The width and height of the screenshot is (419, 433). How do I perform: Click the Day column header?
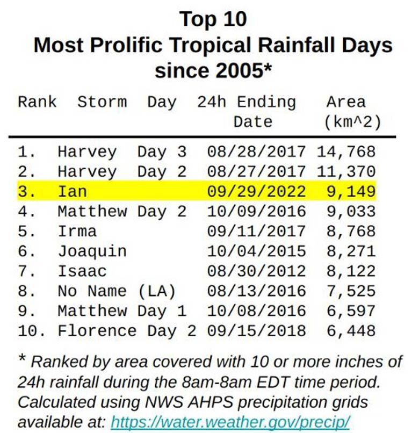[x=162, y=102]
